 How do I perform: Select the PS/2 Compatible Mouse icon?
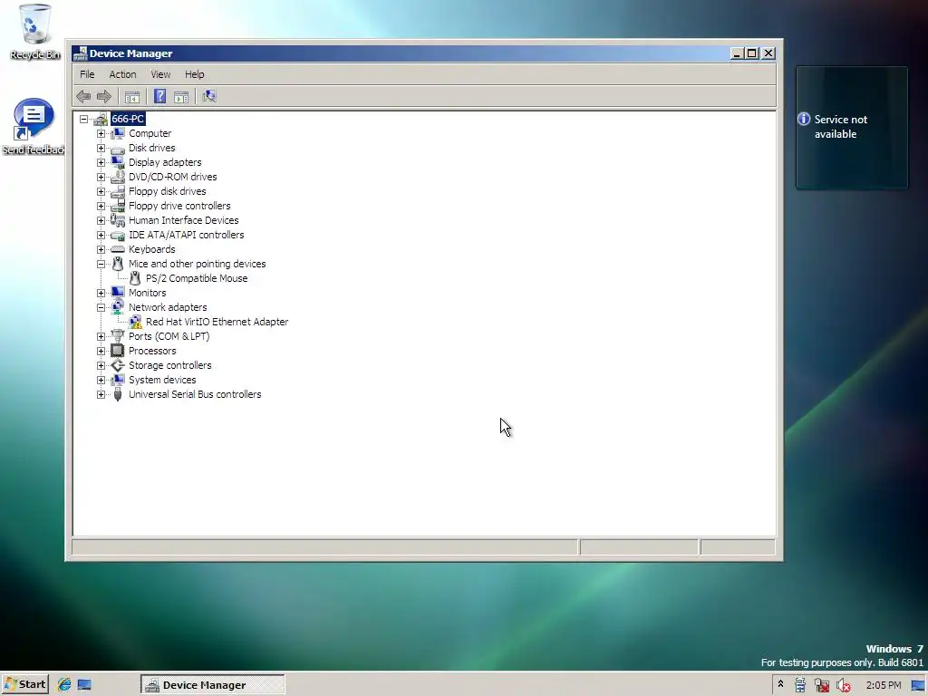coord(135,278)
